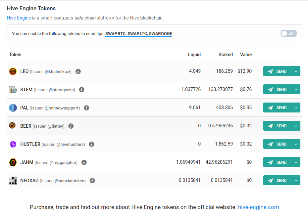
Task: Send STEM tokens
Action: tap(277, 89)
